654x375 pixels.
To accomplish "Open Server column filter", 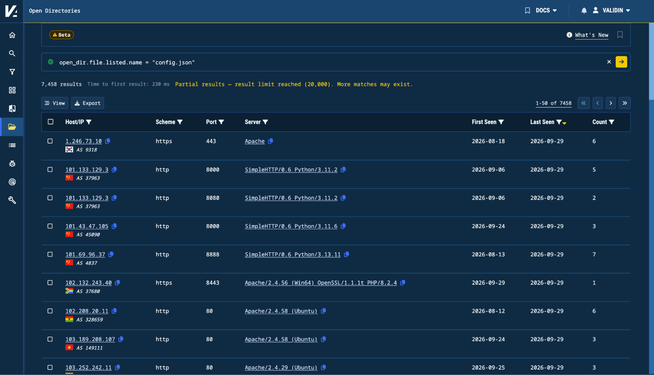I will click(265, 122).
